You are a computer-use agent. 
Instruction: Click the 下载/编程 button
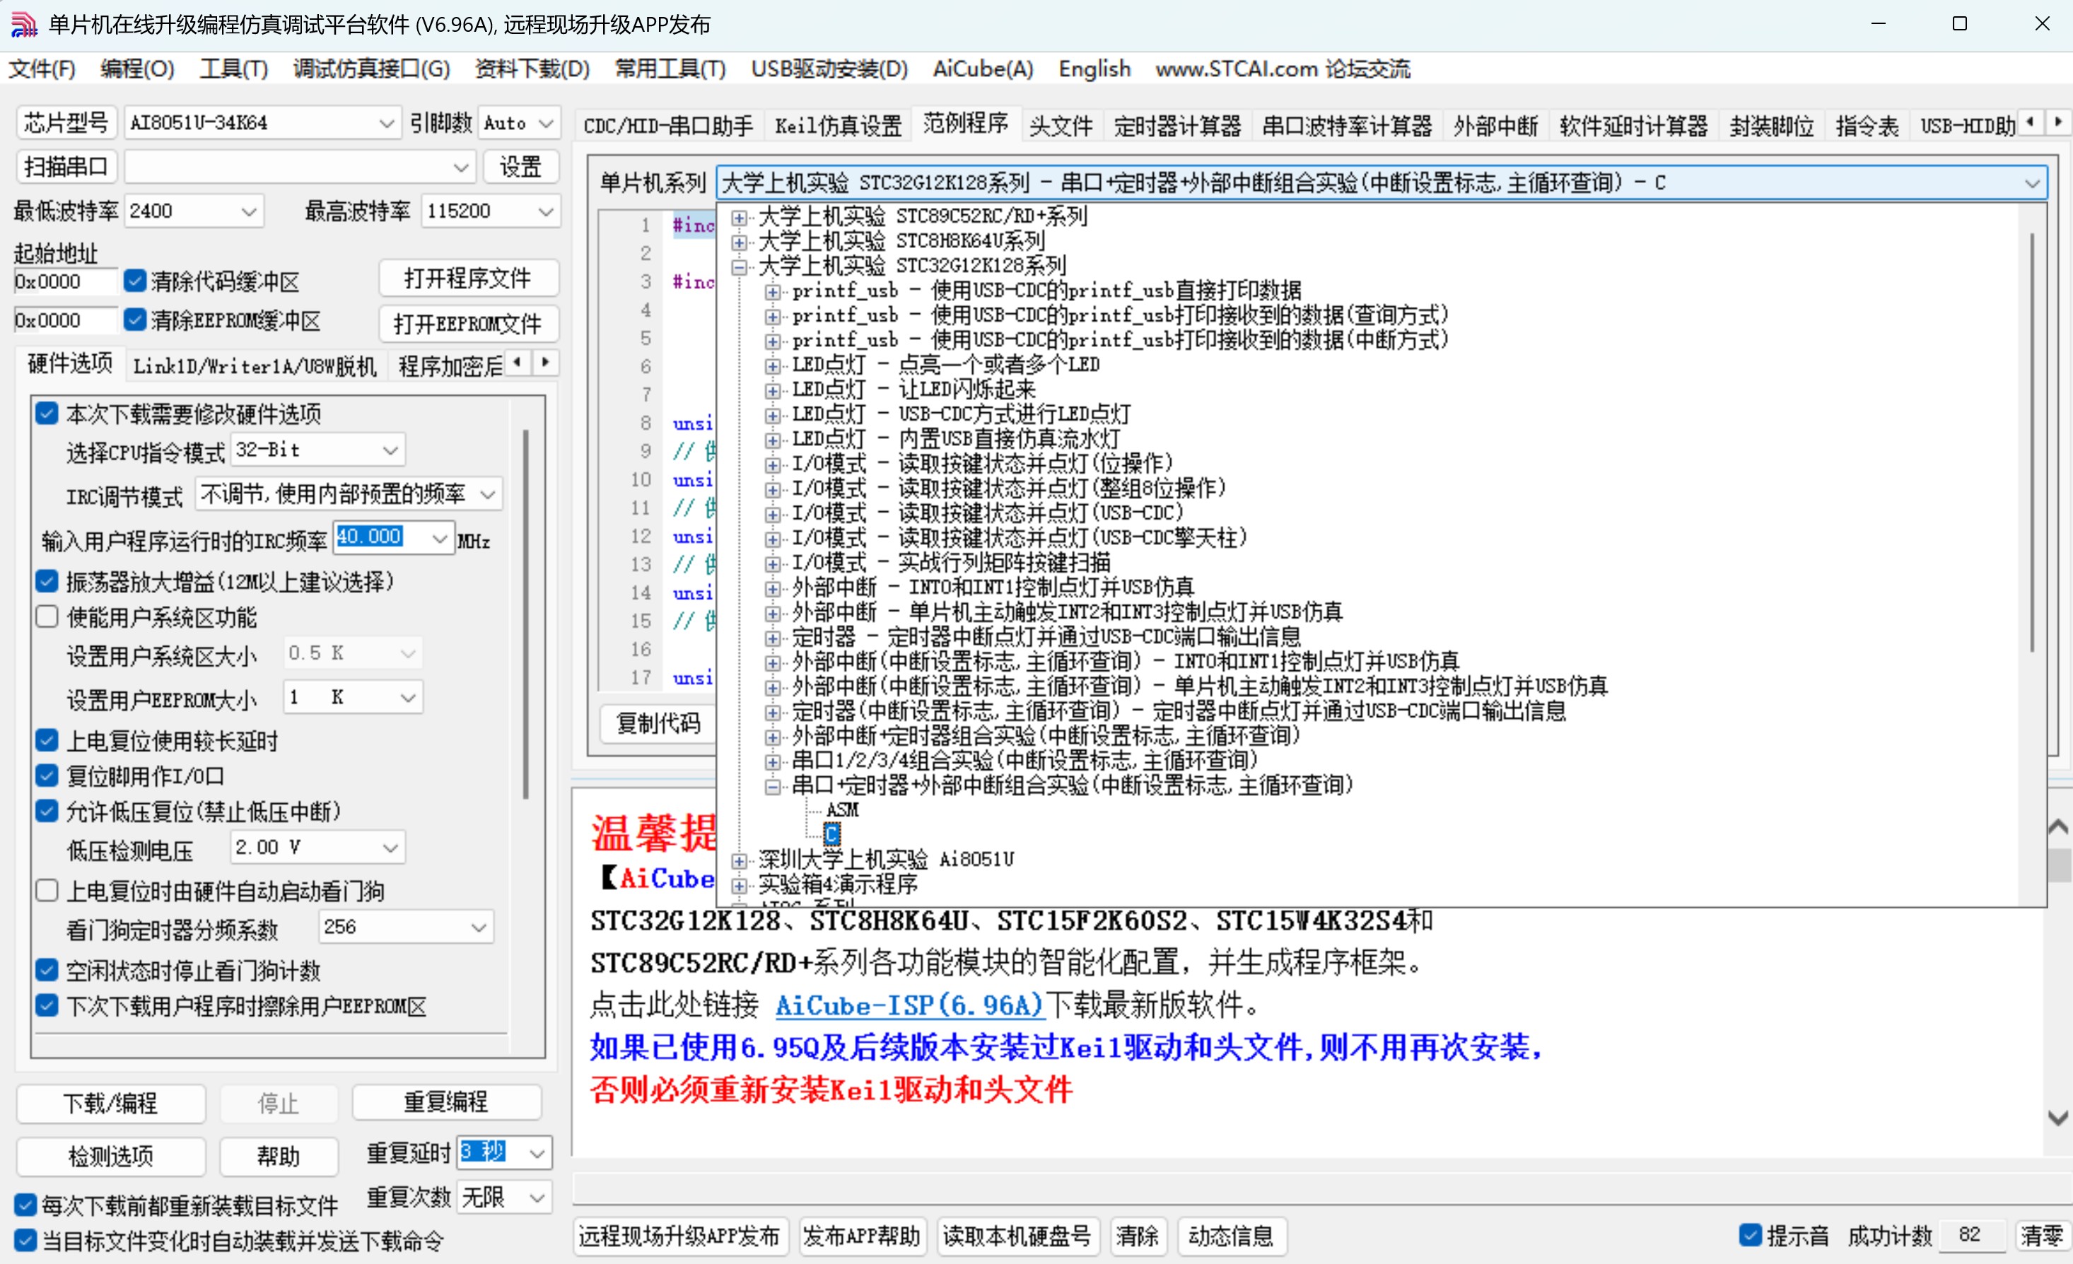(x=110, y=1103)
